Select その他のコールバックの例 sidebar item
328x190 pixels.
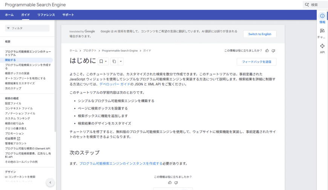tap(21, 162)
